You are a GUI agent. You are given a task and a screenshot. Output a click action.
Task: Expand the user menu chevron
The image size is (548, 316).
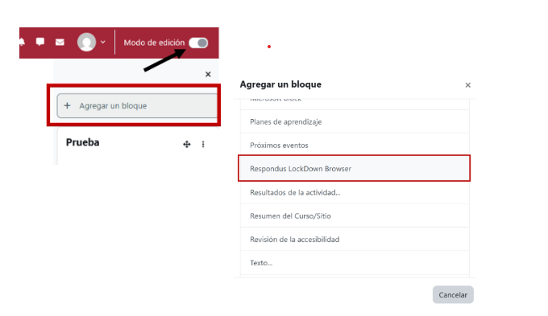(103, 42)
